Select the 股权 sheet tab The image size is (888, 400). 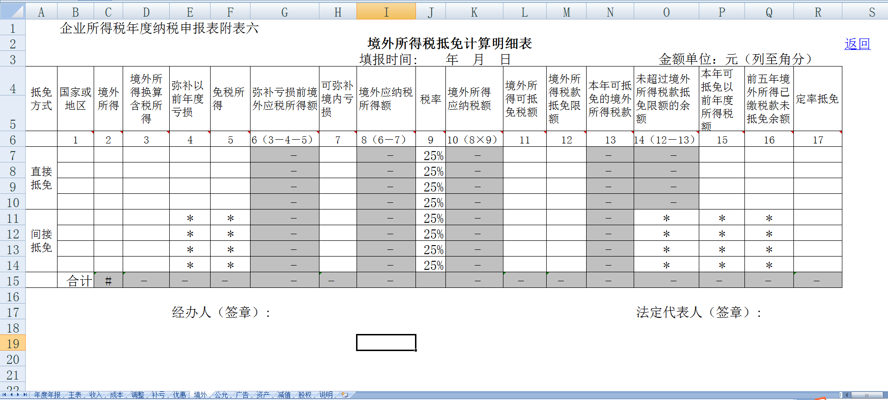pyautogui.click(x=305, y=395)
